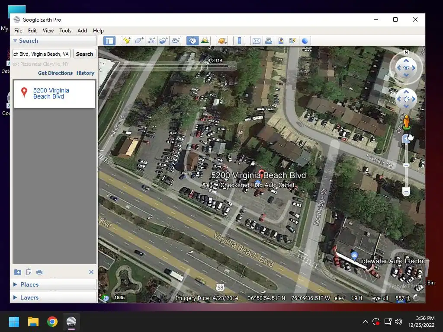The width and height of the screenshot is (443, 332).
Task: Open File Explorer from the taskbar
Action: click(x=33, y=322)
